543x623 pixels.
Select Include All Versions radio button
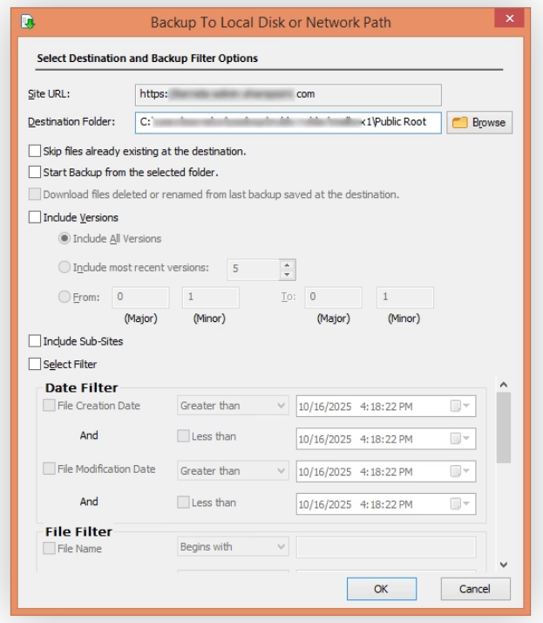64,238
